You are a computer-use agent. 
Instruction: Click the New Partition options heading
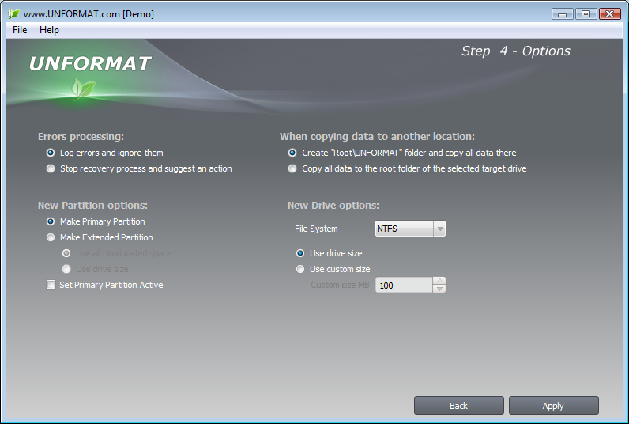pyautogui.click(x=92, y=206)
